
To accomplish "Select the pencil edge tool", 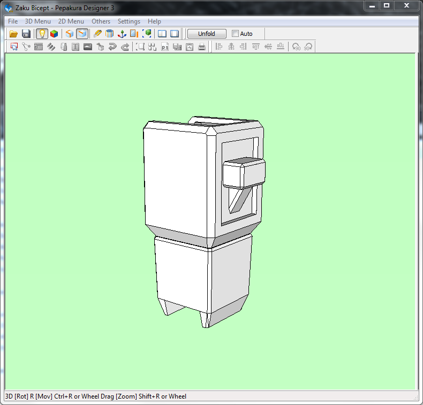I will pyautogui.click(x=97, y=34).
